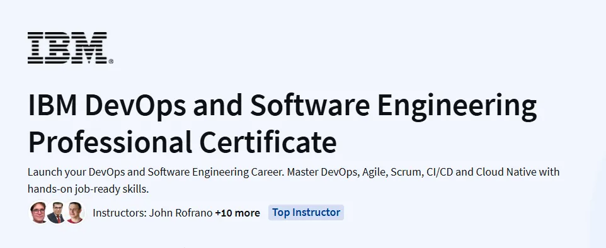Click the third instructor avatar in red shirt

(x=75, y=213)
